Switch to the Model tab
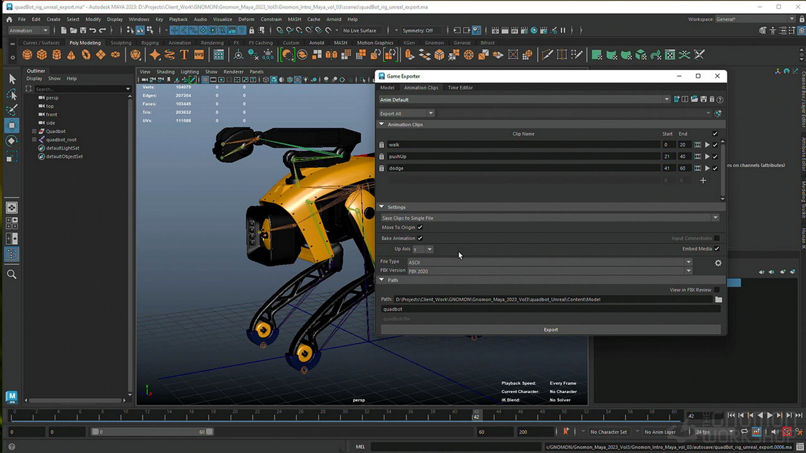 click(387, 87)
